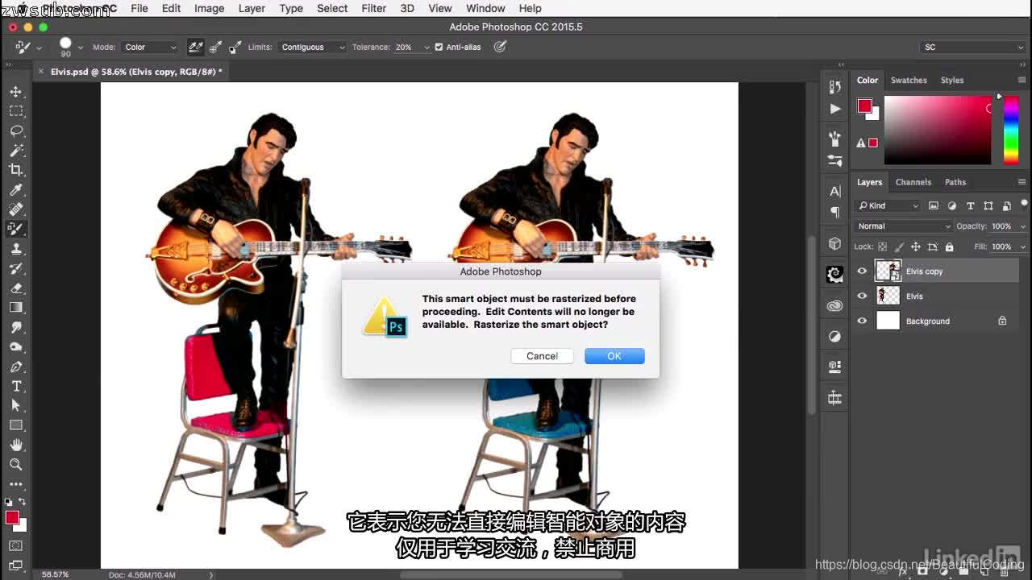Select the Path Selection tool
Image resolution: width=1032 pixels, height=580 pixels.
[x=16, y=405]
